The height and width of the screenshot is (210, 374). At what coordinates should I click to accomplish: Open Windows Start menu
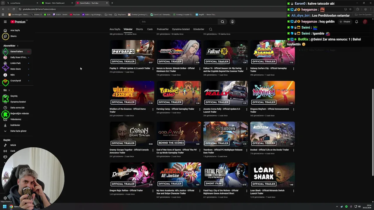5,206
